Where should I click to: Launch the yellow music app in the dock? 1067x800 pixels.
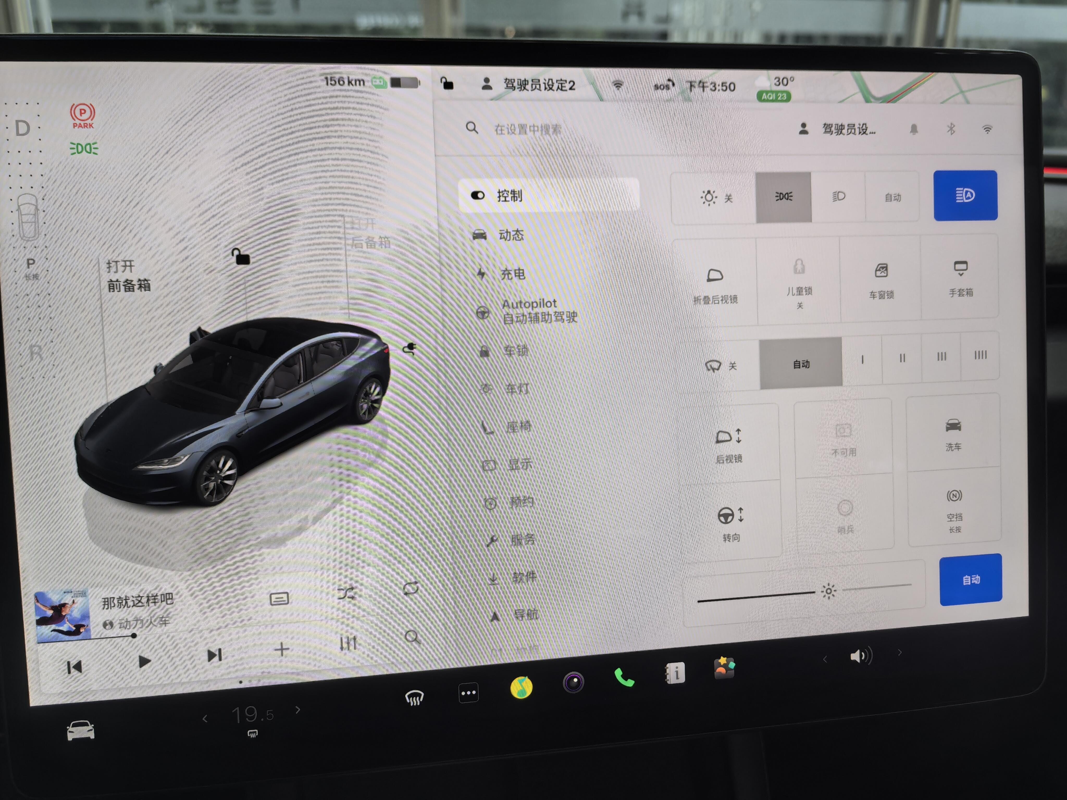pyautogui.click(x=522, y=687)
